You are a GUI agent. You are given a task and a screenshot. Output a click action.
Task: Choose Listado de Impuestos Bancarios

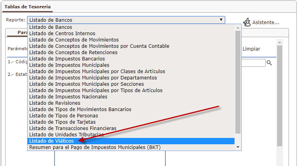[x=131, y=59]
